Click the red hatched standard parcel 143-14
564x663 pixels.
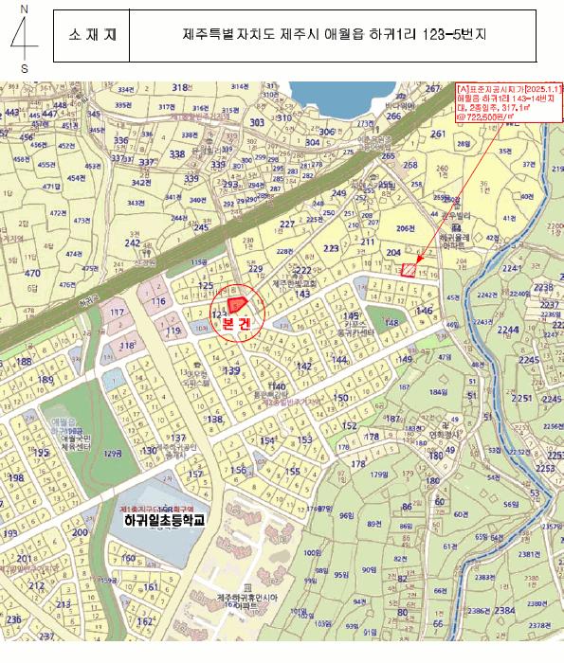click(x=408, y=271)
